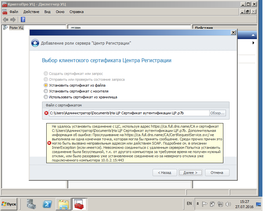Image resolution: width=267 pixels, height=211 pixels.
Task: Select Отправить или проверить состояние запроса
Action: [84, 79]
